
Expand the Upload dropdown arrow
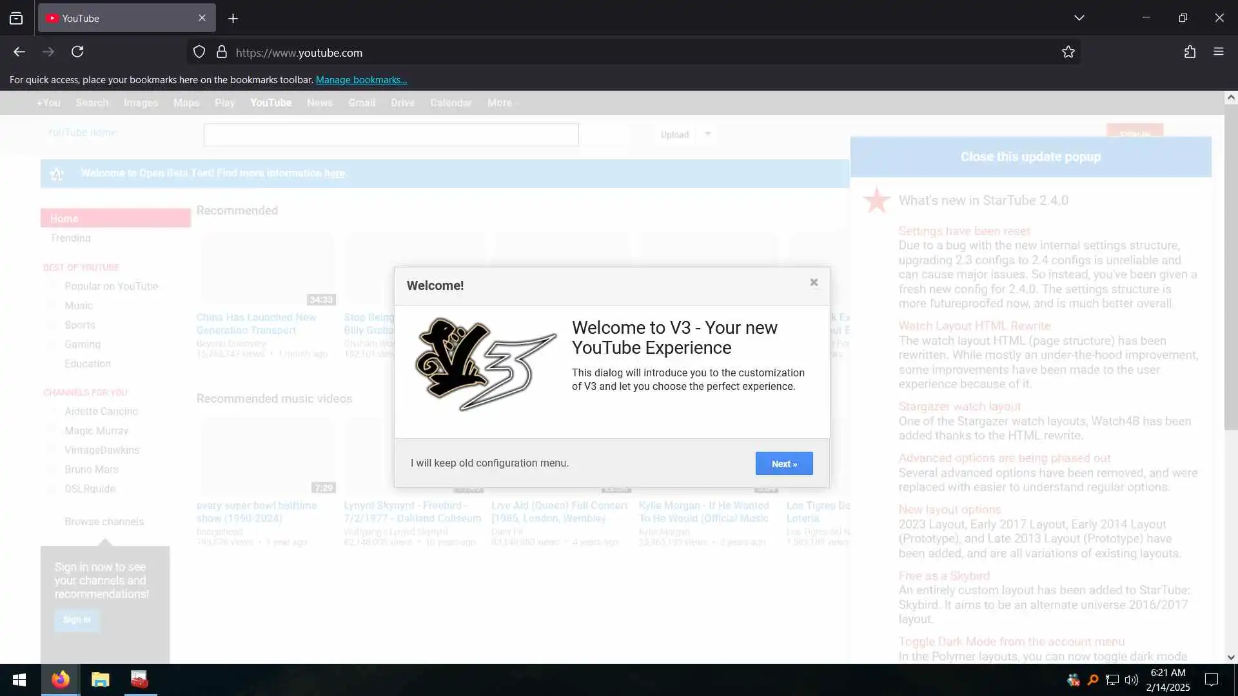point(707,134)
